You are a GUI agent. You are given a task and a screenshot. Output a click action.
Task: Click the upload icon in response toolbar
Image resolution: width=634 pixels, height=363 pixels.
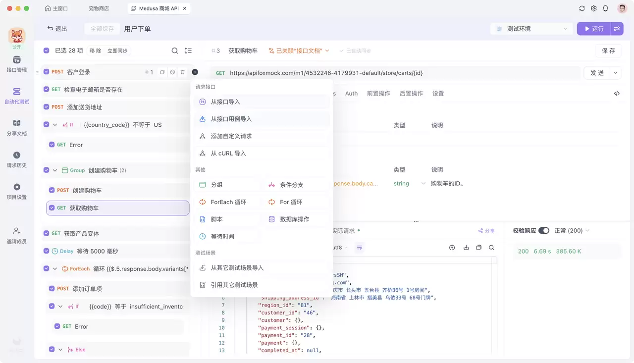point(452,248)
